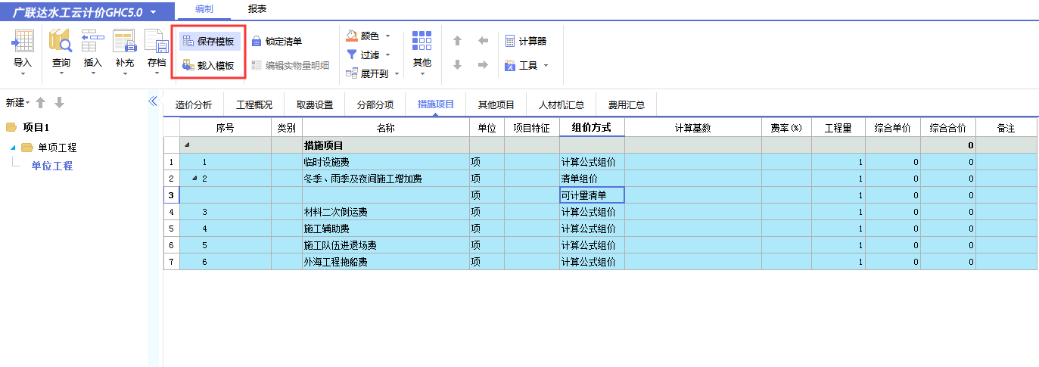
Task: Open the dropdown arrow under 查询
Action: coord(61,73)
